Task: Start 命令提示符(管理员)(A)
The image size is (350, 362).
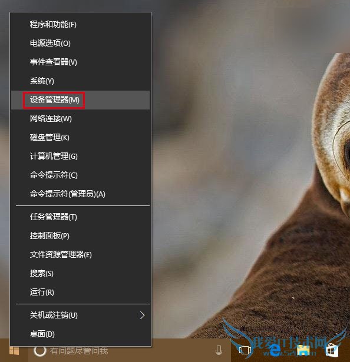Action: pos(81,194)
